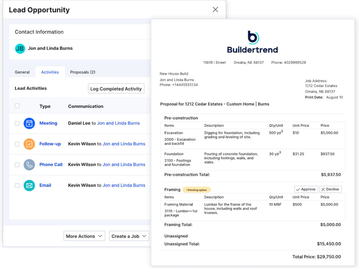Click the Lead Activities heading
This screenshot has width=359, height=268.
point(31,88)
